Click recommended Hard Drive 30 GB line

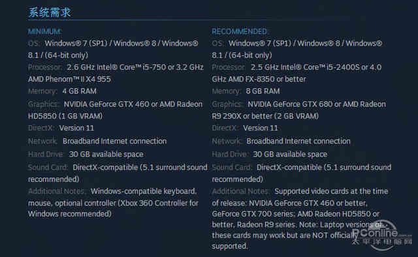(x=270, y=154)
